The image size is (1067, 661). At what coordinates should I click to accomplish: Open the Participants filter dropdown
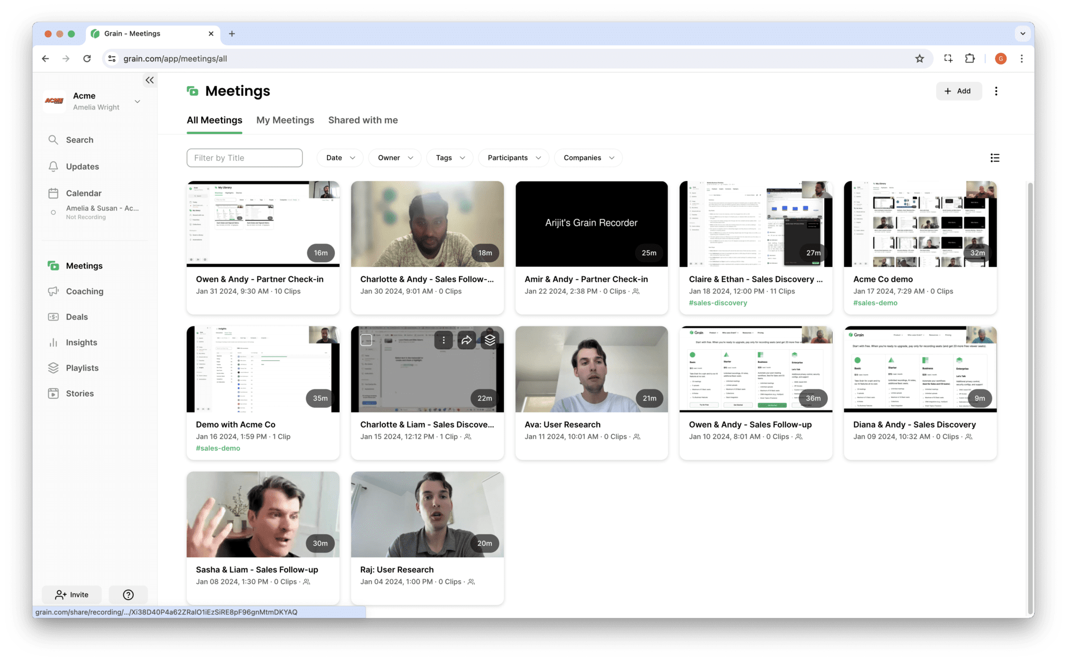514,158
